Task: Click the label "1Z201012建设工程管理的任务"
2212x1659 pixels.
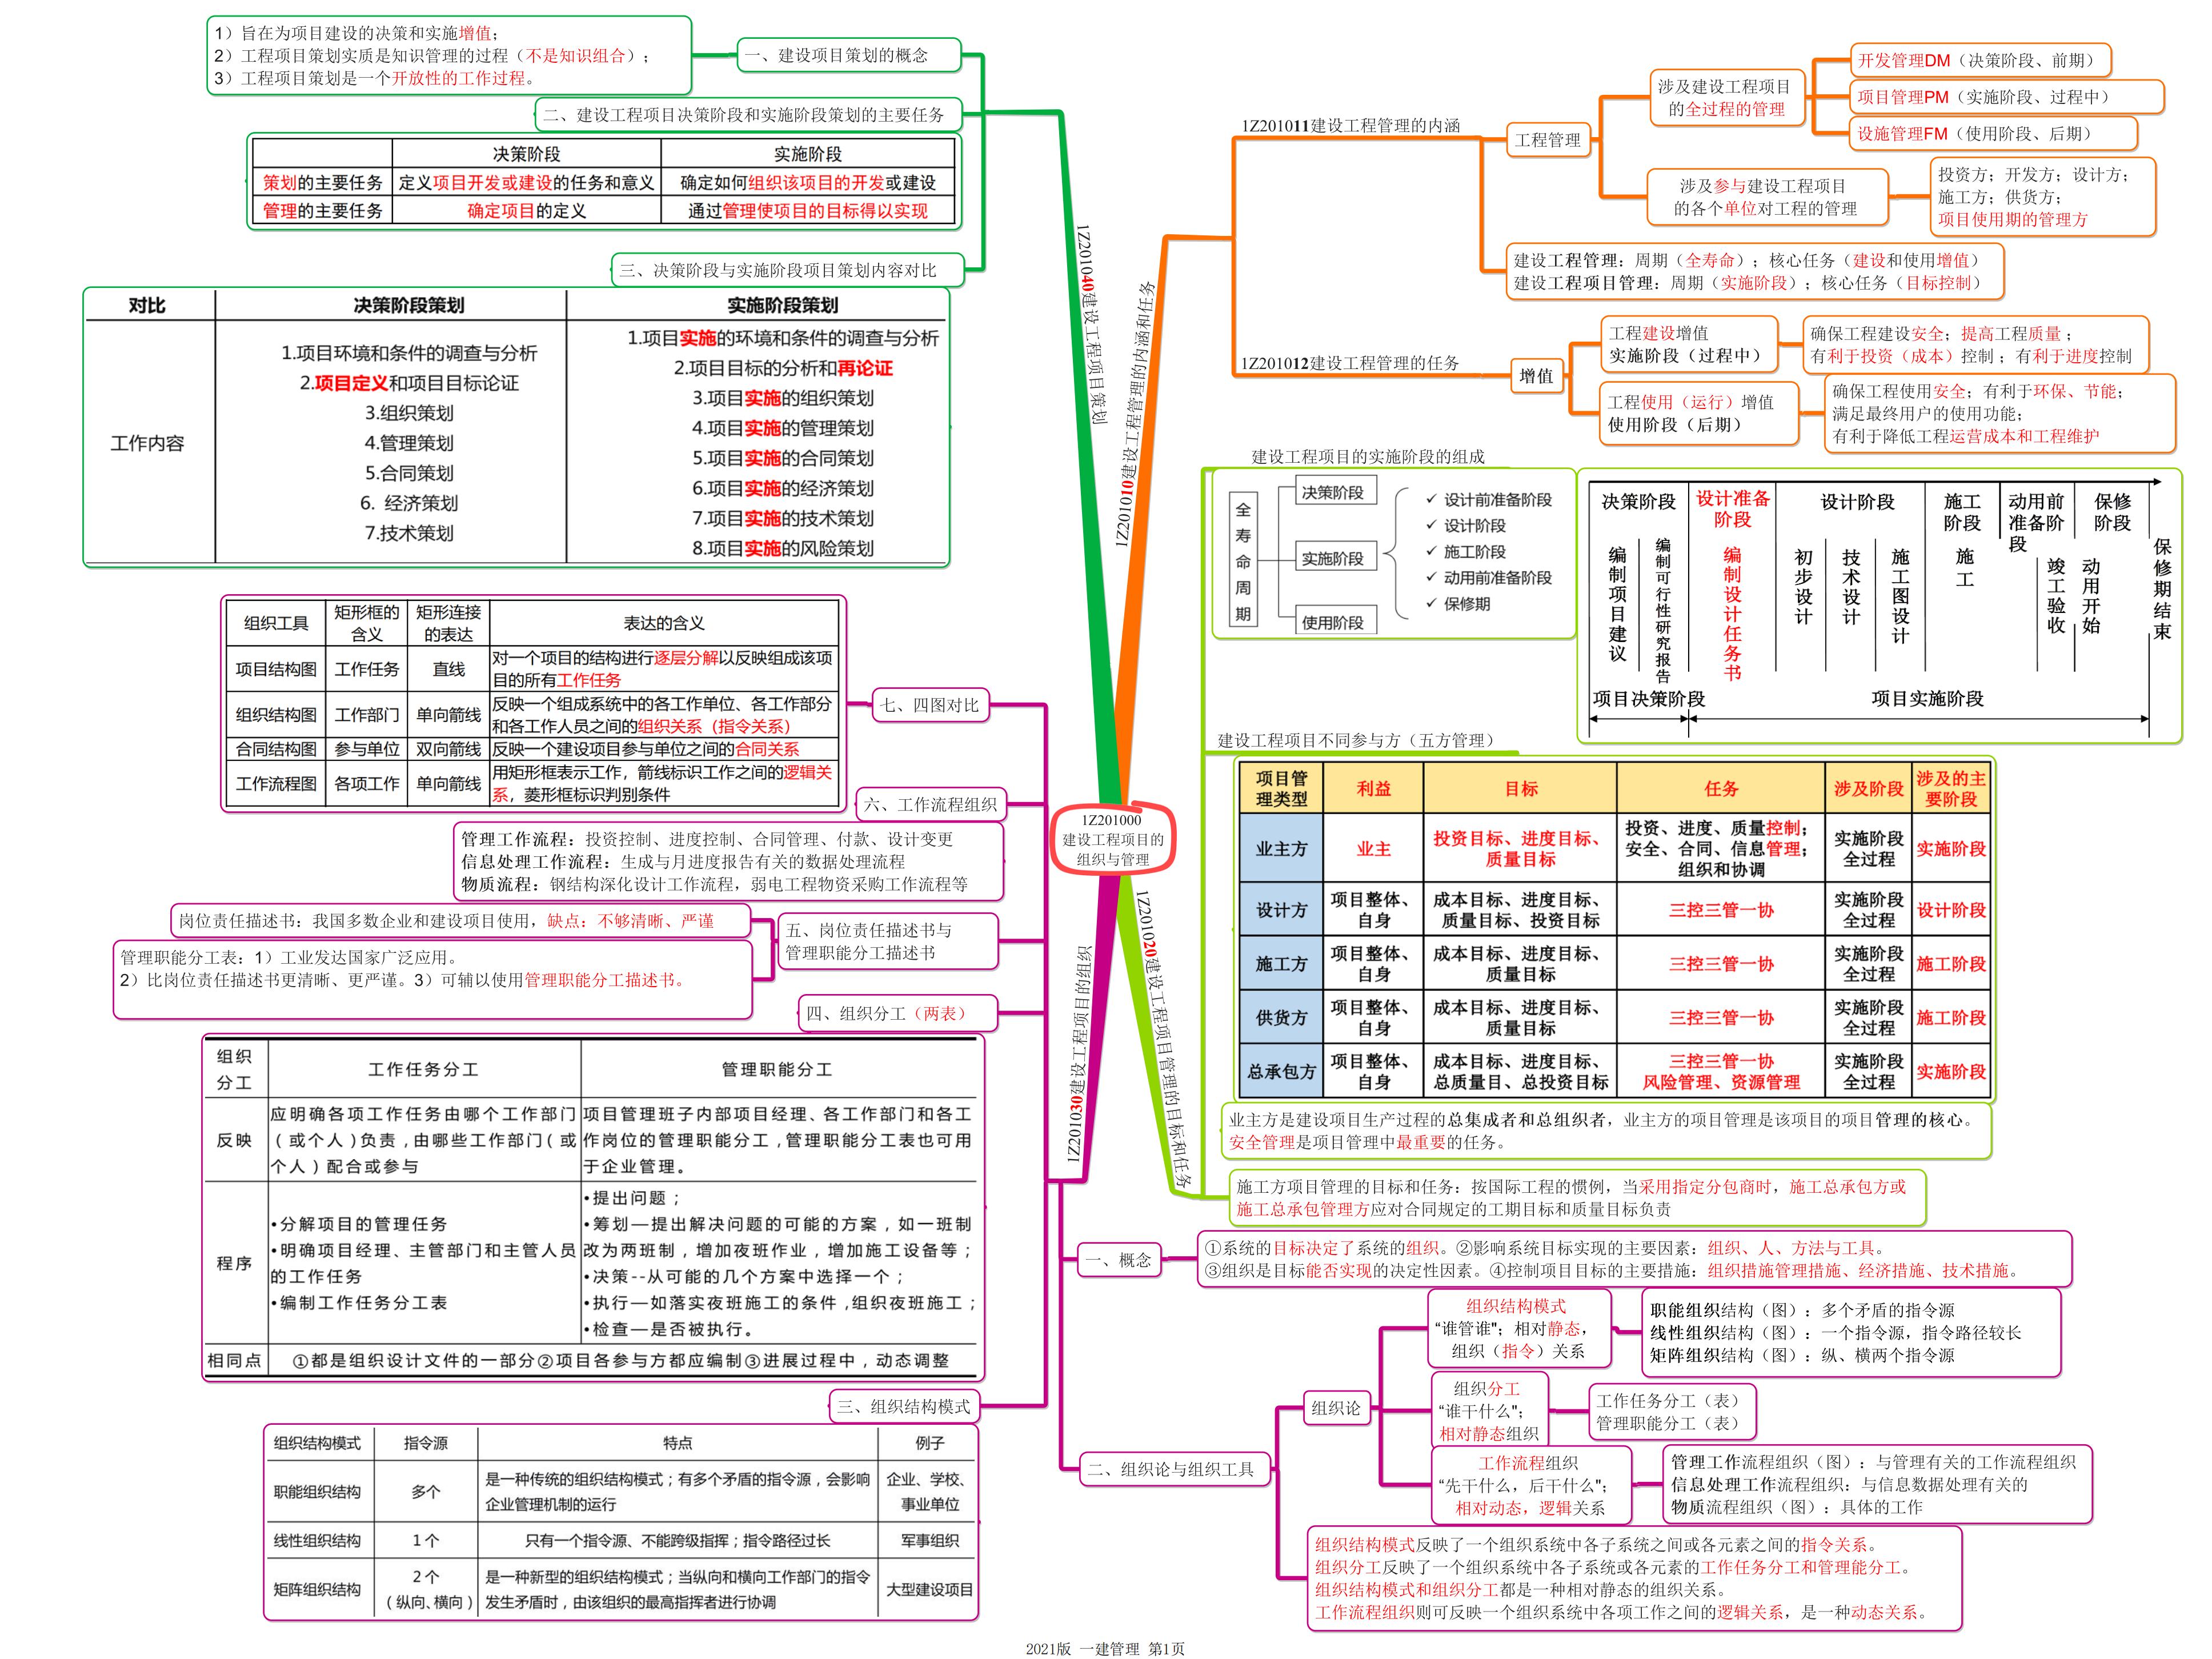Action: [x=1350, y=363]
